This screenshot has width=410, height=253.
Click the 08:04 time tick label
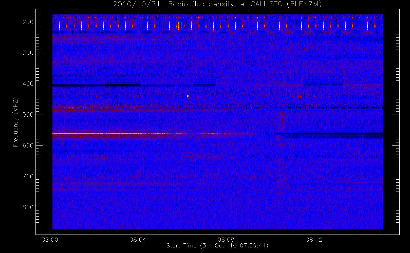coord(138,240)
